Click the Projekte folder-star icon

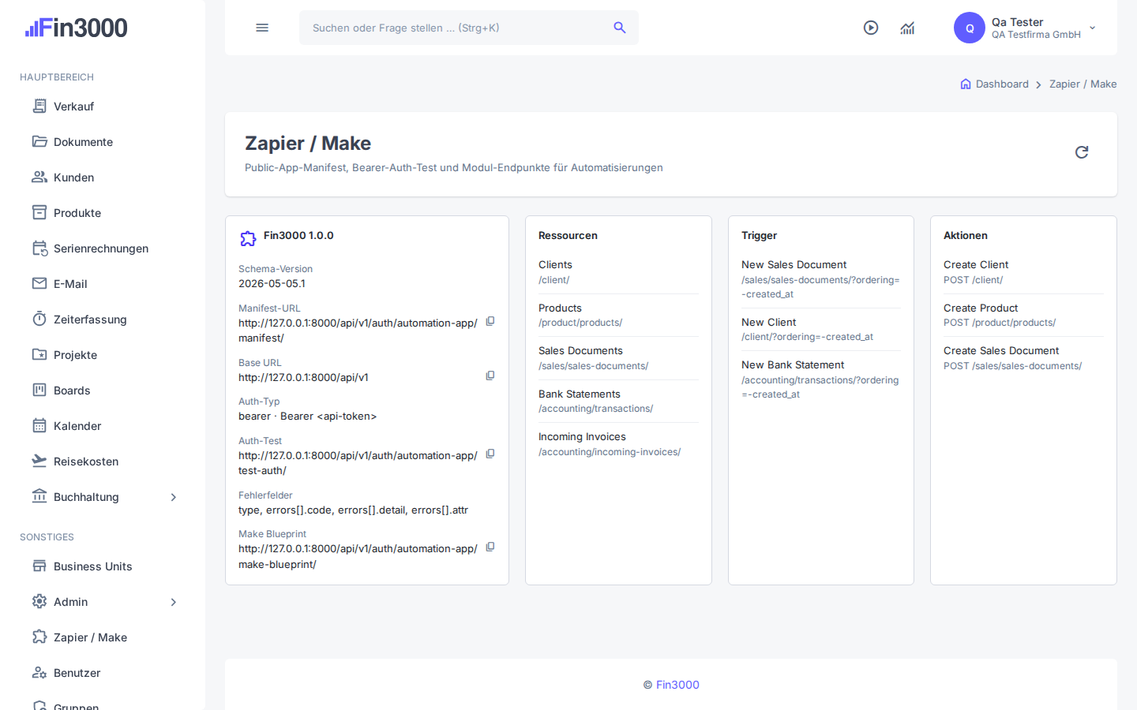(39, 354)
